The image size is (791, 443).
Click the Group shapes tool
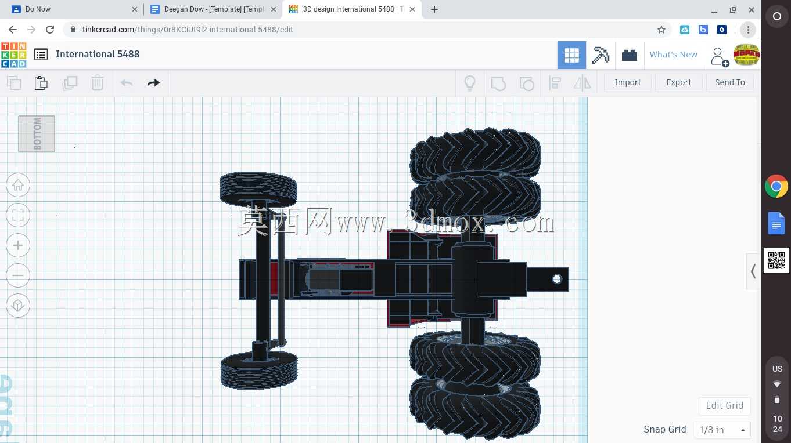(x=498, y=83)
